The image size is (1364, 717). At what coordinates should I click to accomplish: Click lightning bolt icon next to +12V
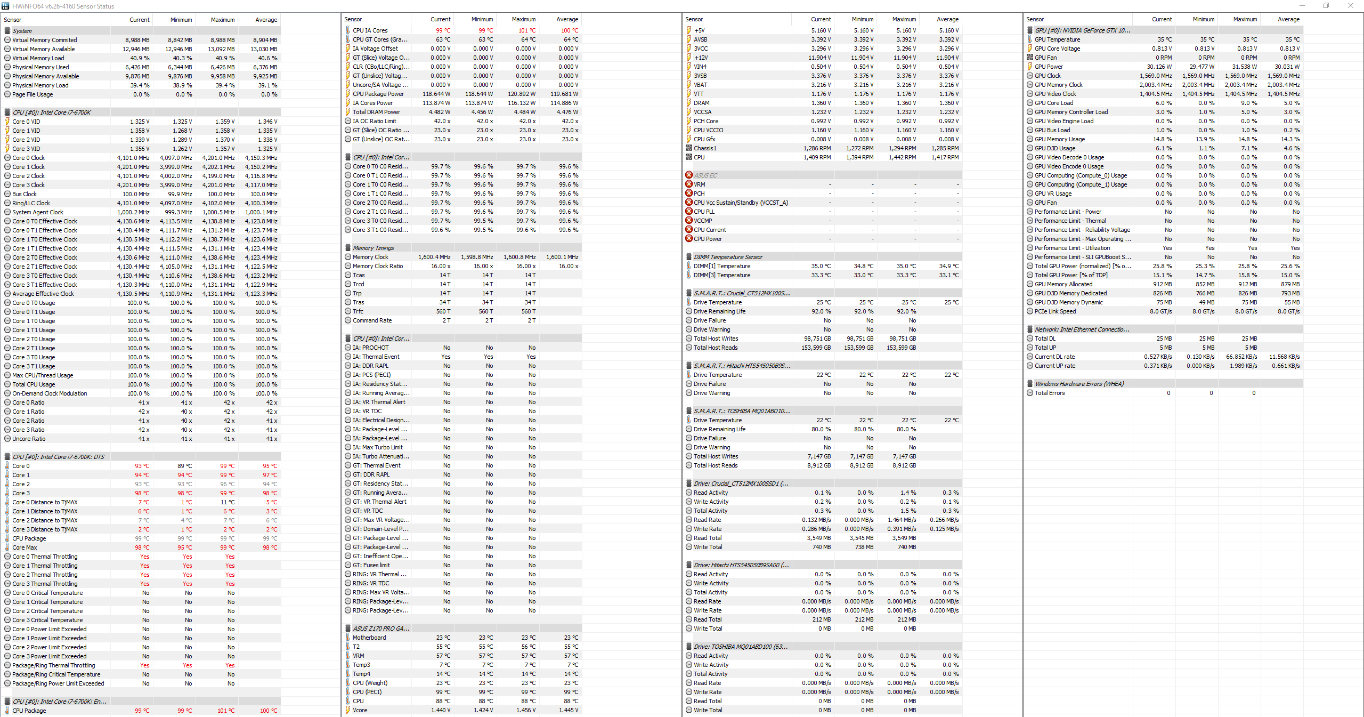pos(688,58)
